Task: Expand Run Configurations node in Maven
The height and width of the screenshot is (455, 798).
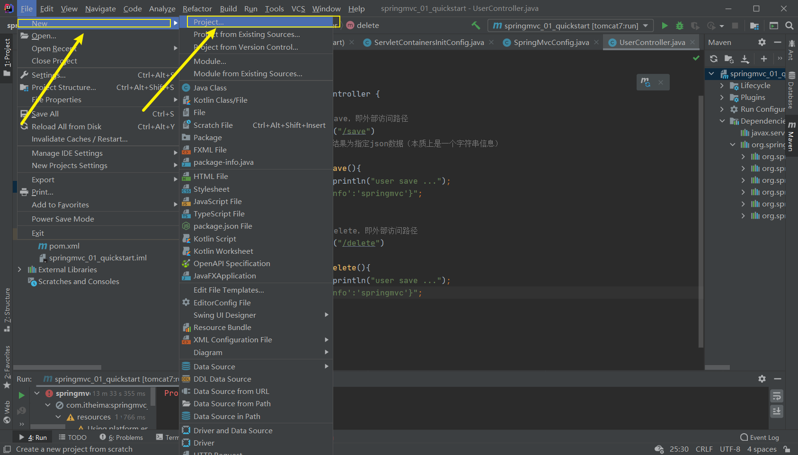Action: pos(722,109)
